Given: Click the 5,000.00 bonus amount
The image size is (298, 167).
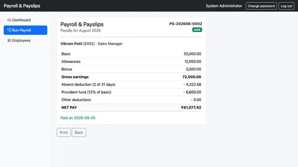Looking at the screenshot, I should click(194, 69).
